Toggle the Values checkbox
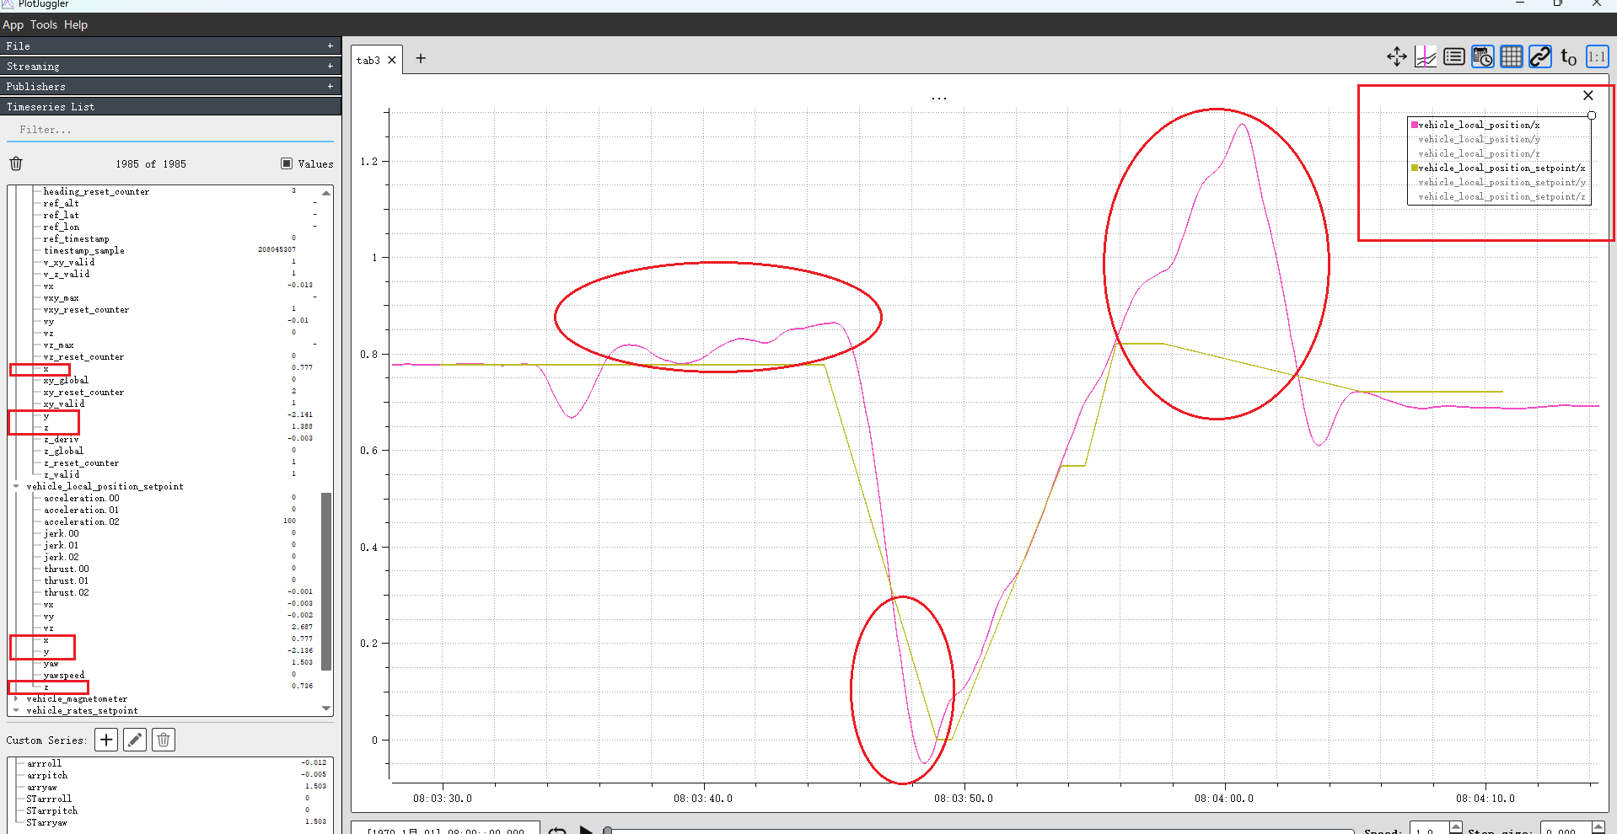 (287, 163)
